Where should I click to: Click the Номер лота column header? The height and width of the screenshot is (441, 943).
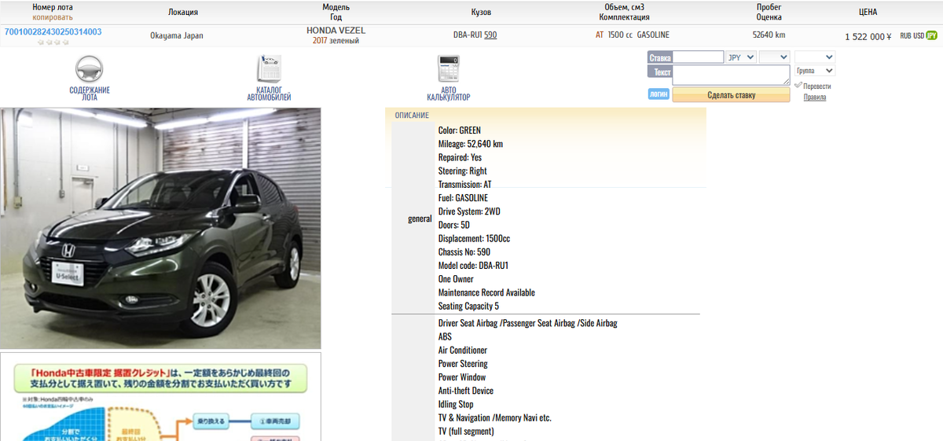coord(53,7)
